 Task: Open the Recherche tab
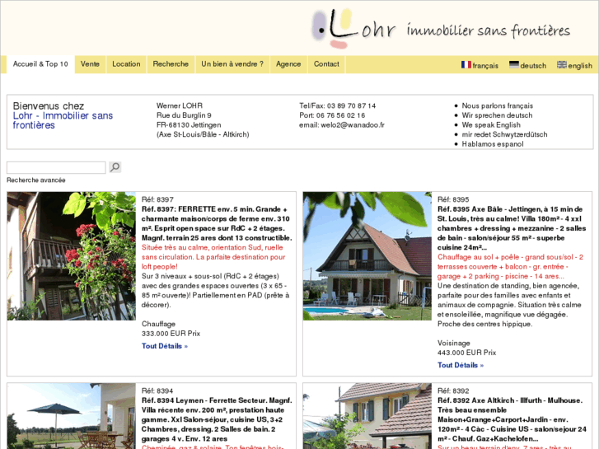[171, 64]
